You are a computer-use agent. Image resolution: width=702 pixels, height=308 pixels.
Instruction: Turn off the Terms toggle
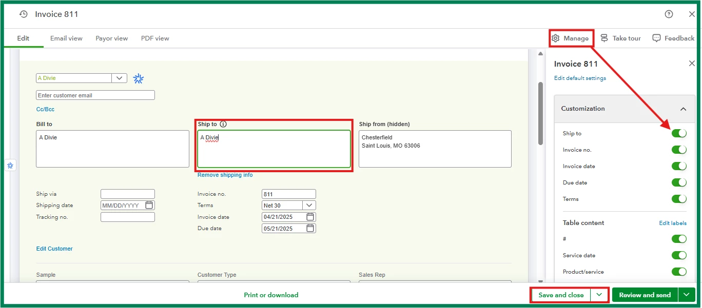679,199
